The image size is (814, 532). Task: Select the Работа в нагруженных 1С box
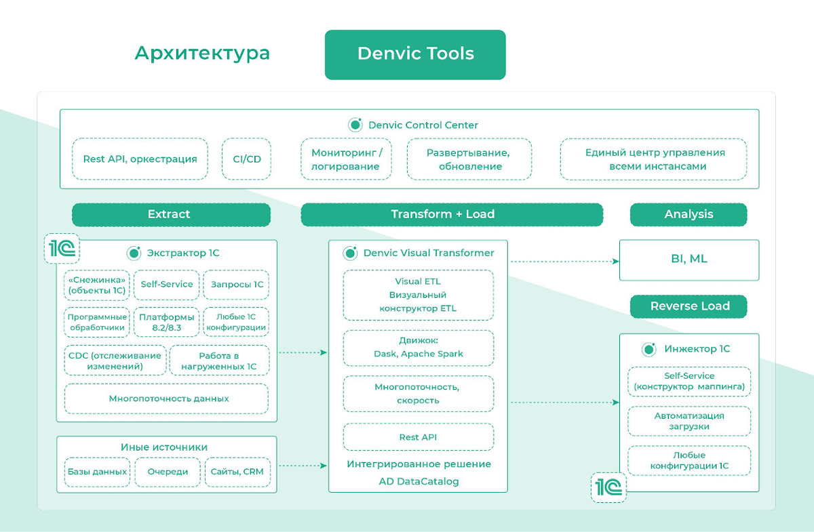click(x=219, y=361)
